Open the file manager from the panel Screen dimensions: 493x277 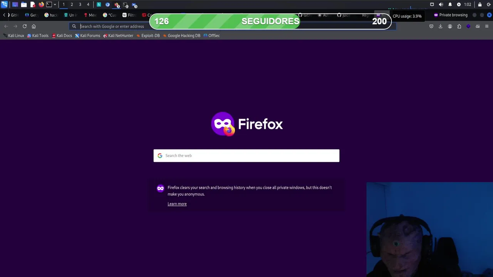click(x=24, y=5)
